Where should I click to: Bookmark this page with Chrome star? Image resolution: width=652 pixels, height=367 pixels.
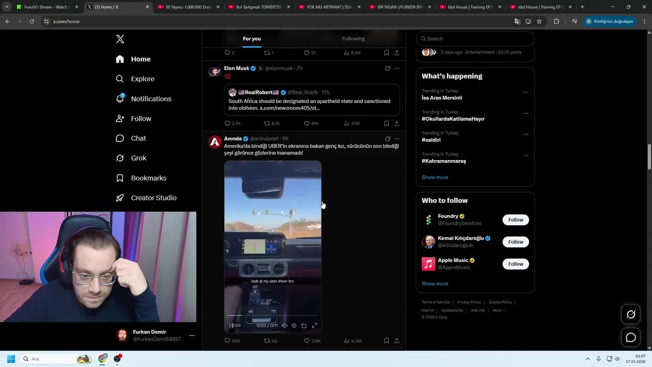[539, 21]
